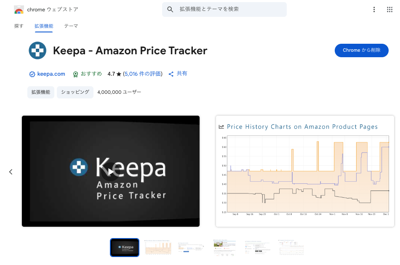Click the verified badge beside keepa.com
Image resolution: width=400 pixels, height=265 pixels.
[32, 74]
